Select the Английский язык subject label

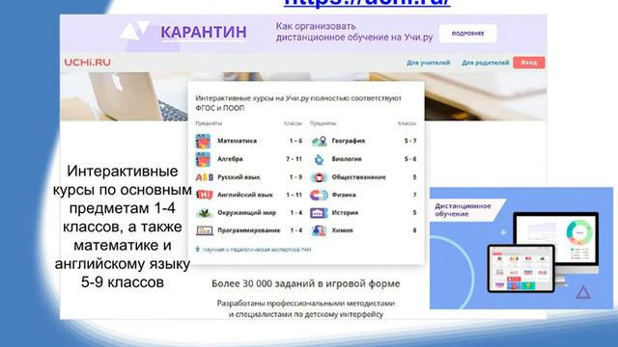click(245, 195)
